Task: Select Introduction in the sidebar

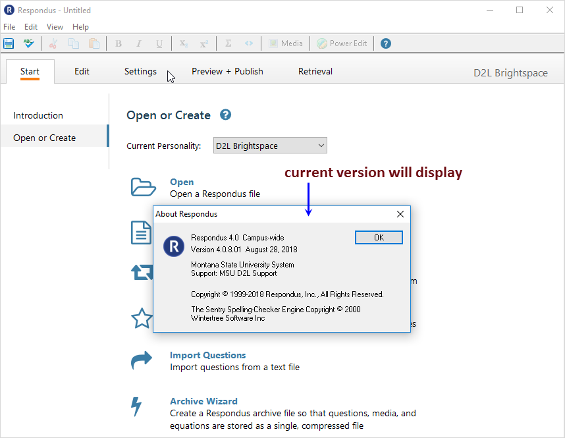Action: (38, 115)
